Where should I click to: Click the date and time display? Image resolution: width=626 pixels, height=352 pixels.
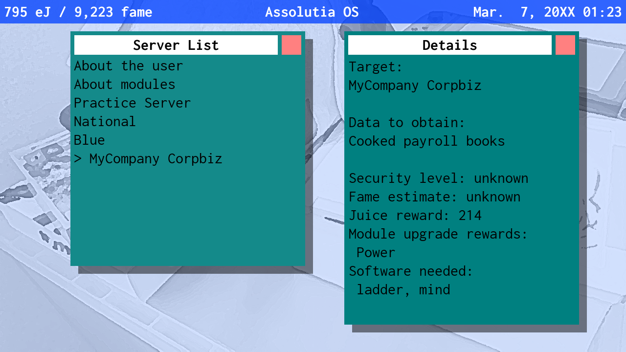coord(547,12)
